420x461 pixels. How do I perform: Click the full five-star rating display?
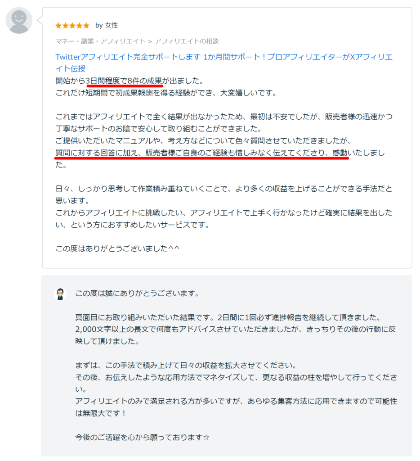coord(72,26)
